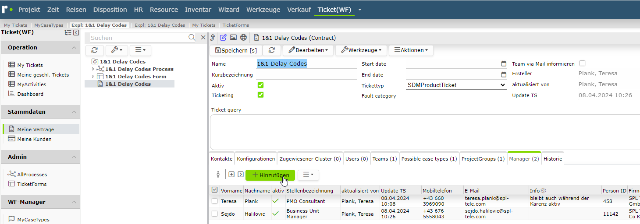The width and height of the screenshot is (640, 224).
Task: Click into the Ticket query text area
Action: point(424,132)
